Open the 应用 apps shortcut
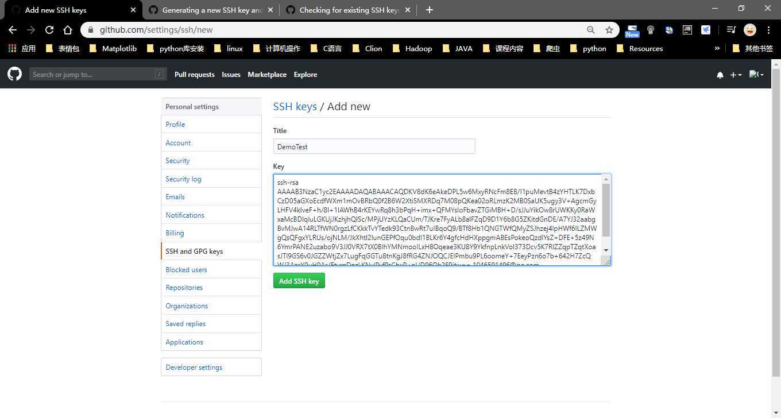This screenshot has height=418, width=781. (22, 49)
